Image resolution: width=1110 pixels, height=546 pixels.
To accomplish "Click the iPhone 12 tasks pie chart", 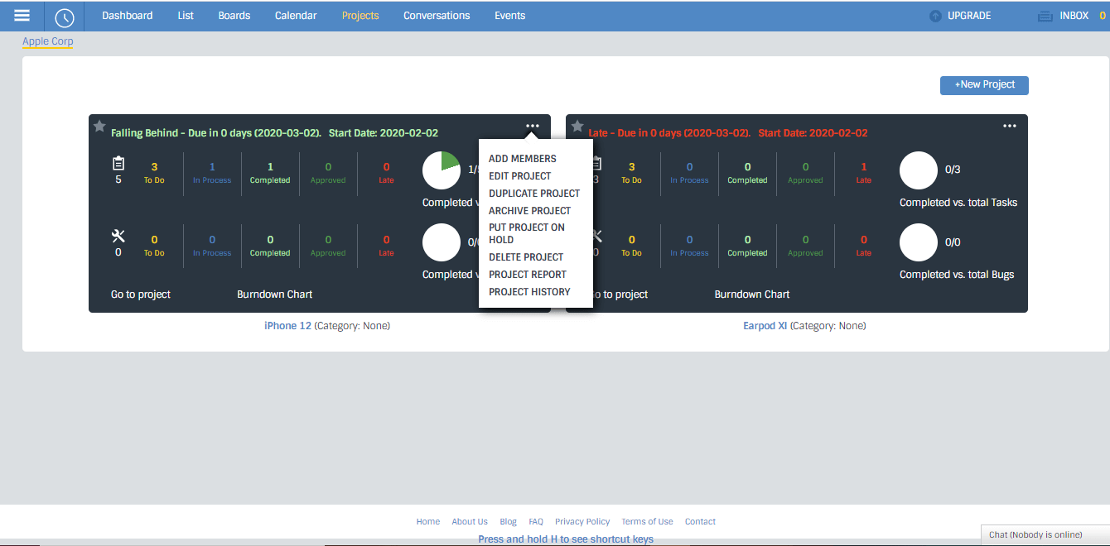I will click(x=442, y=170).
